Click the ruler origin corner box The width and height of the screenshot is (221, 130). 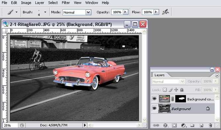point(5,31)
